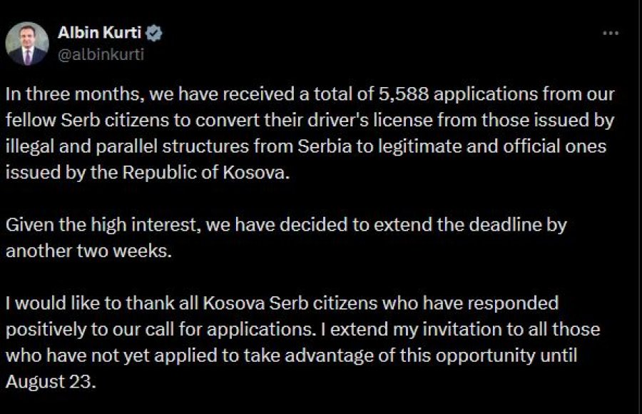Click the first line starting 'In three months'
This screenshot has height=414, width=642.
coord(310,94)
